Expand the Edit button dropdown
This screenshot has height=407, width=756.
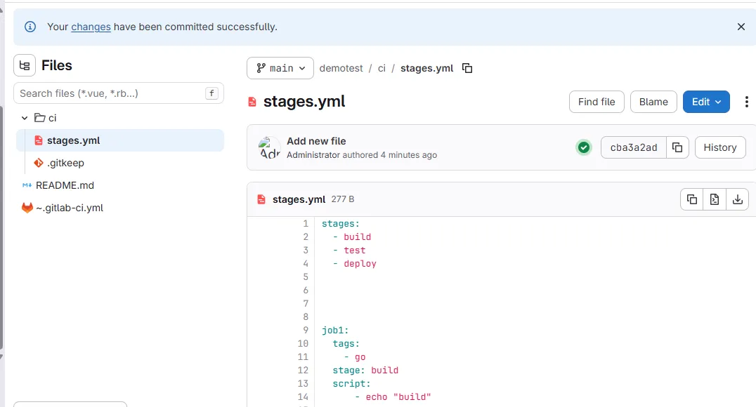point(706,102)
